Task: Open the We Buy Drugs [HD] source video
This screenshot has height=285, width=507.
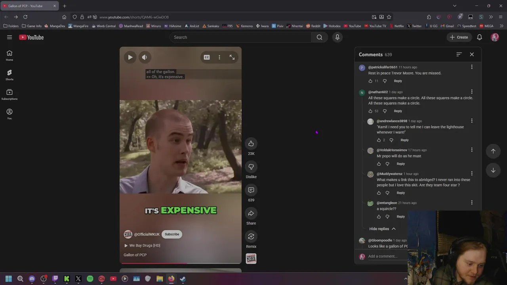Action: (x=143, y=245)
